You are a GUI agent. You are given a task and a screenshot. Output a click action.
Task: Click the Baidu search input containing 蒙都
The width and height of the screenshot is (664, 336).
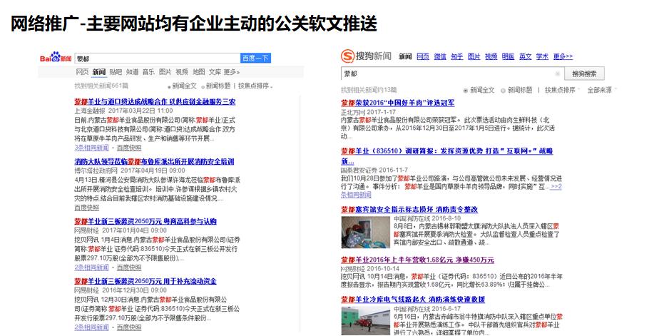(158, 58)
